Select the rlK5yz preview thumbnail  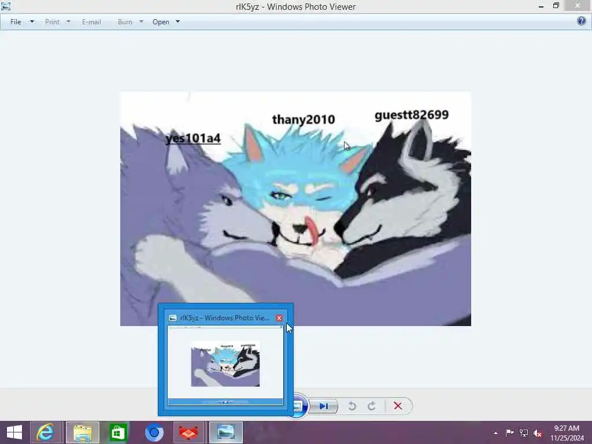coord(225,365)
